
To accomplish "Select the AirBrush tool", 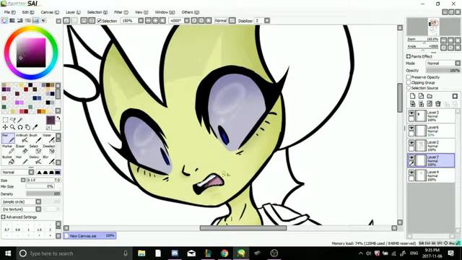I will point(22,138).
